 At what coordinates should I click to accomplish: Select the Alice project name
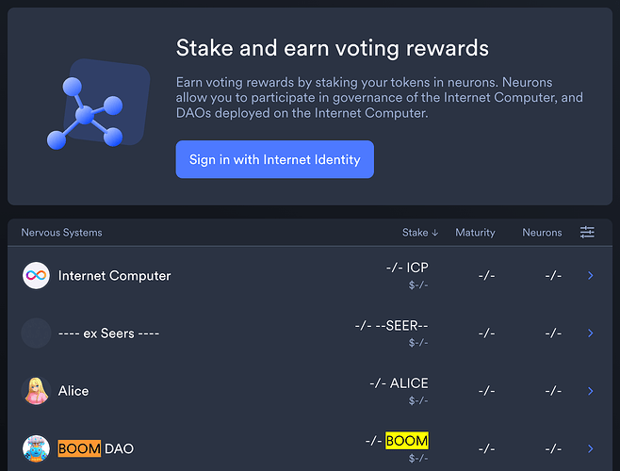[73, 391]
